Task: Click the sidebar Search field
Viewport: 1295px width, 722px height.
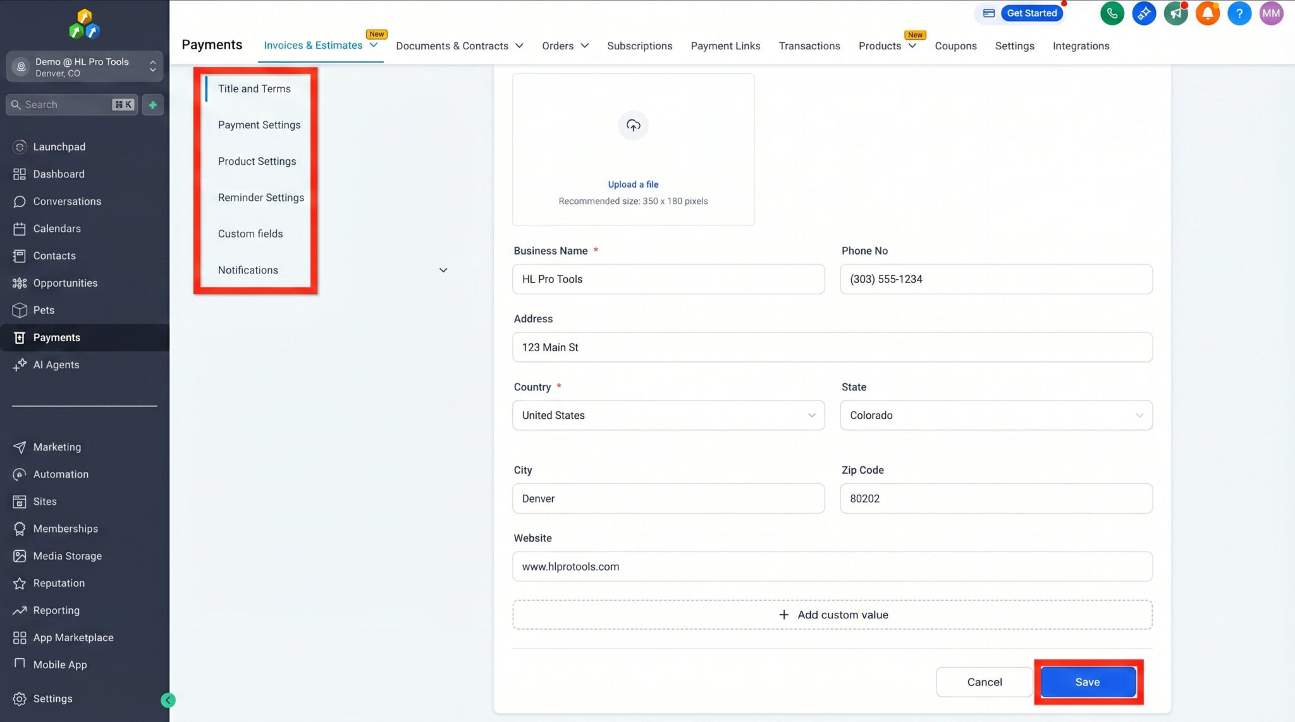Action: 71,105
